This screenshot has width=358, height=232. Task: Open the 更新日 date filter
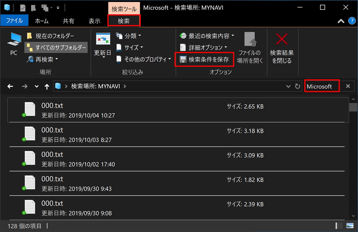(x=103, y=46)
